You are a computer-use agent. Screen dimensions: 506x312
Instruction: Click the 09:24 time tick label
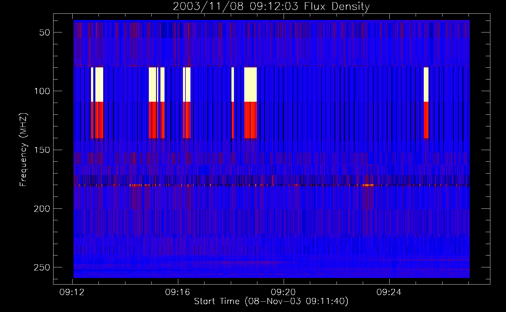click(389, 292)
